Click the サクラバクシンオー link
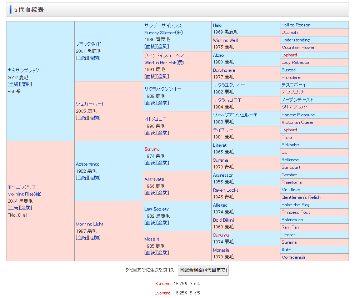This screenshot has height=298, width=360. pos(163,89)
